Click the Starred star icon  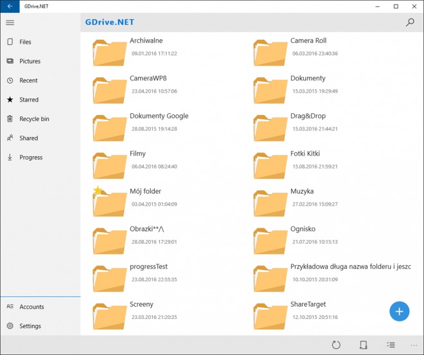(x=10, y=100)
